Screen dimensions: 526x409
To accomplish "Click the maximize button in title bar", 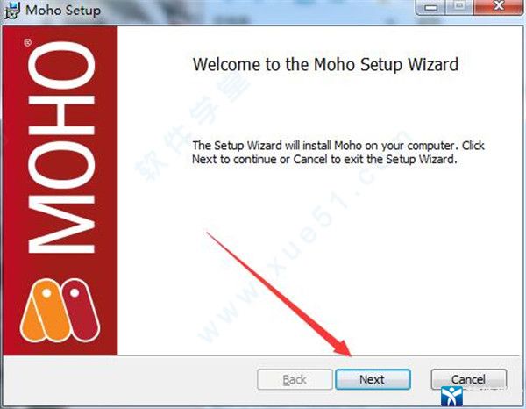I will point(459,7).
